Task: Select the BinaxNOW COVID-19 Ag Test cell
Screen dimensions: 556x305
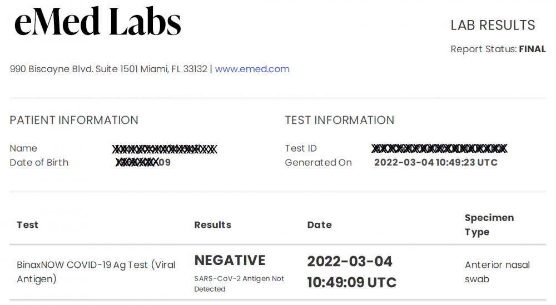Action: (x=96, y=272)
